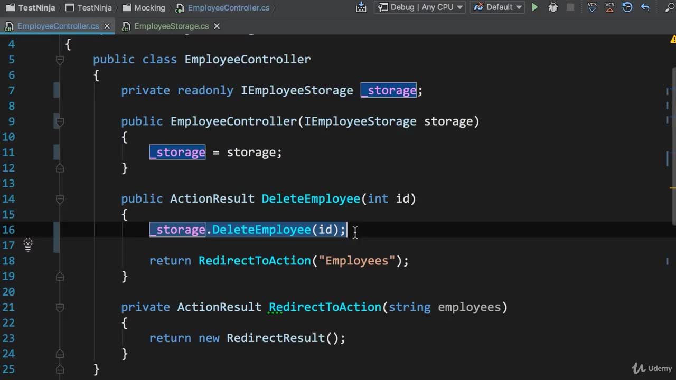Click EmployeeController class name on line 5

(x=248, y=60)
